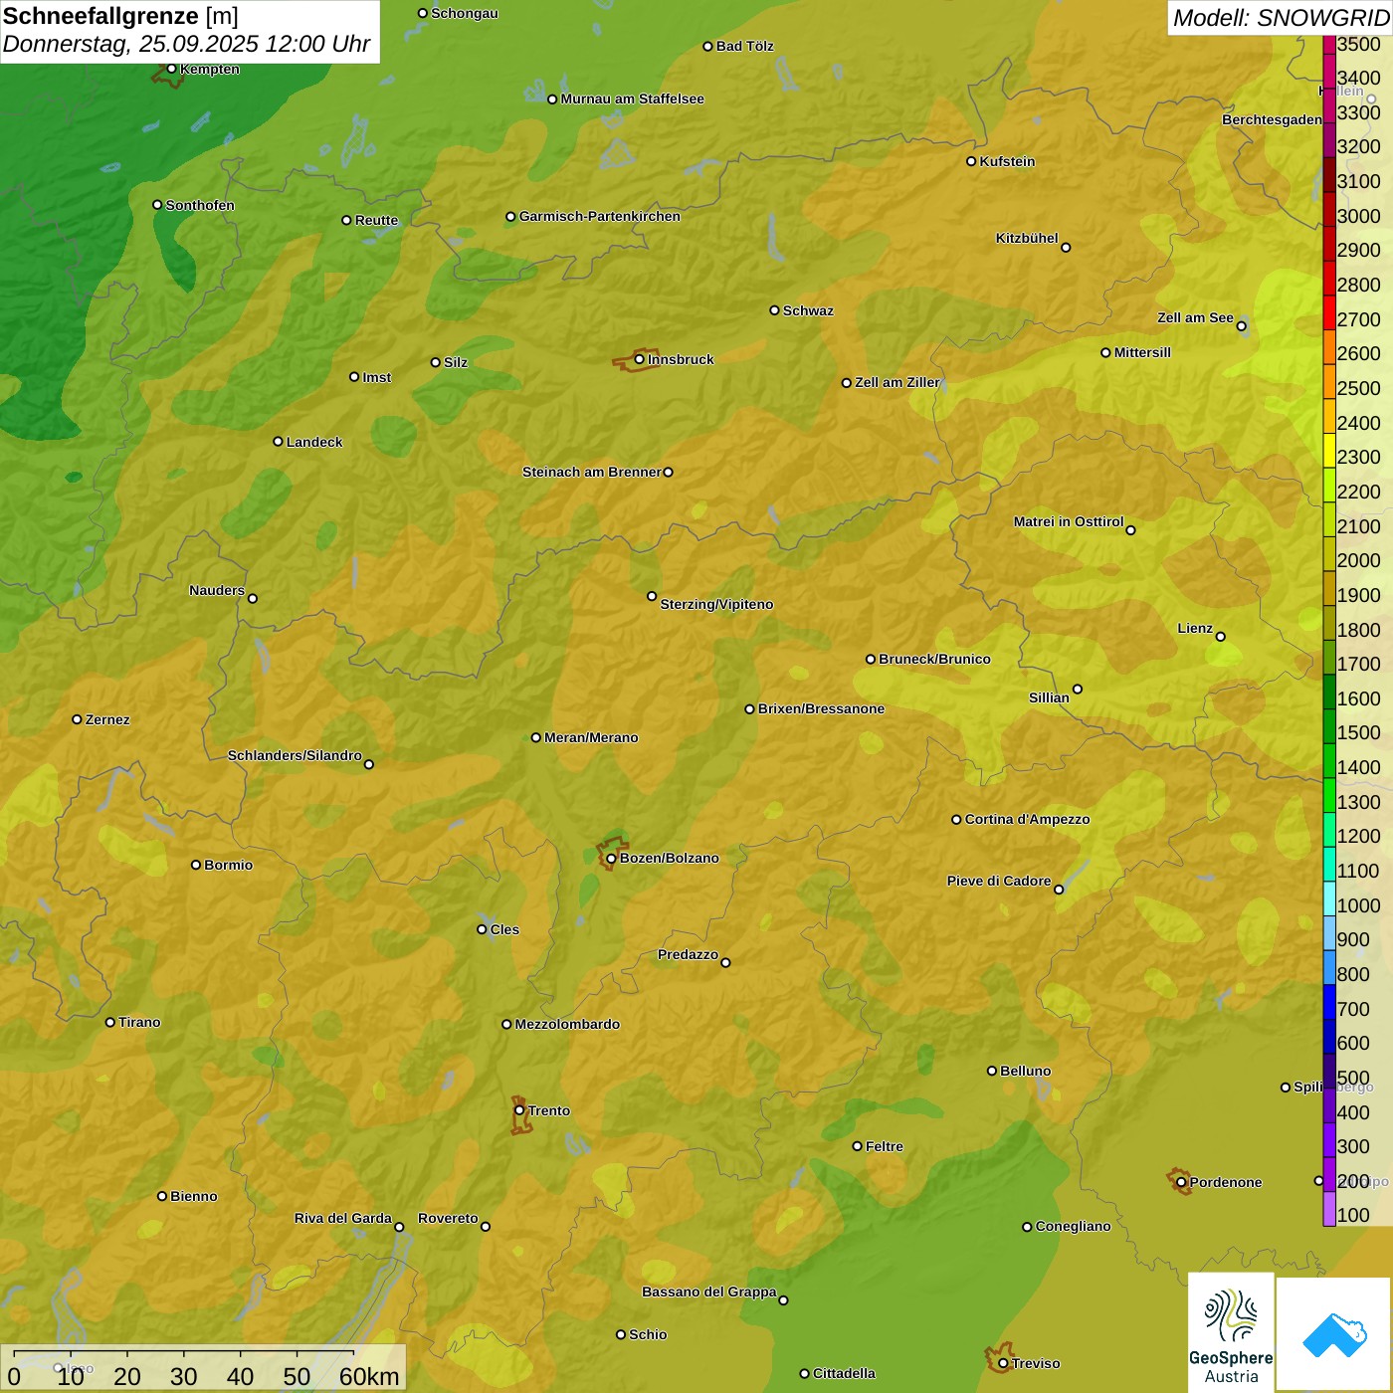Select the Bozen/Bolzano city marker
The height and width of the screenshot is (1393, 1393).
pos(611,859)
